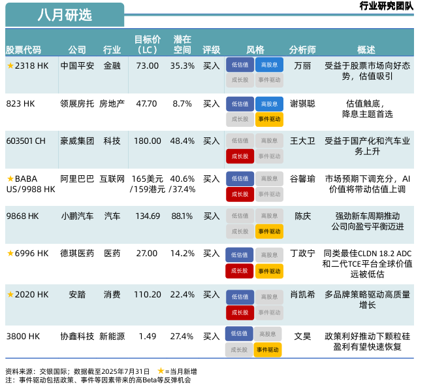Click the yellow 事件驱动 tag in 领展房托 row

tap(269, 120)
